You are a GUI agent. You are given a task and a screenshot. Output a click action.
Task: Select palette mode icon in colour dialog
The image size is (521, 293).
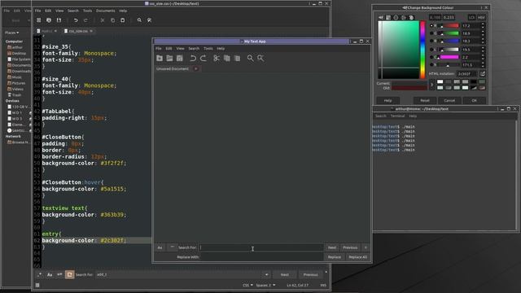click(411, 17)
